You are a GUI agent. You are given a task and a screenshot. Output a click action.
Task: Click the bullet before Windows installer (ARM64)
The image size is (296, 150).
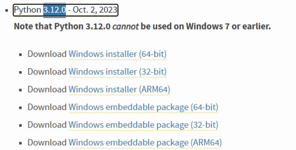21,90
